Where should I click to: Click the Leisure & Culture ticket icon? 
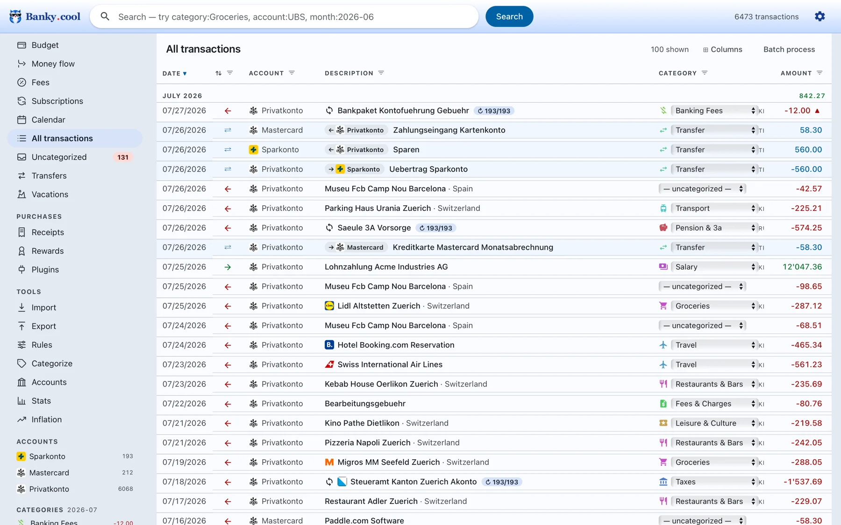click(x=663, y=423)
